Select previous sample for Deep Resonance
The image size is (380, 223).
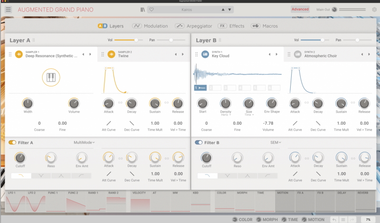point(83,54)
